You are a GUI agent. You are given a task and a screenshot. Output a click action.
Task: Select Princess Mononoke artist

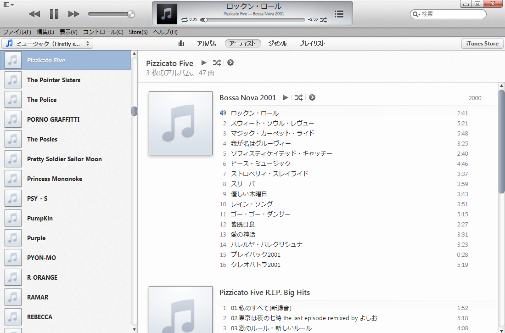tap(65, 179)
